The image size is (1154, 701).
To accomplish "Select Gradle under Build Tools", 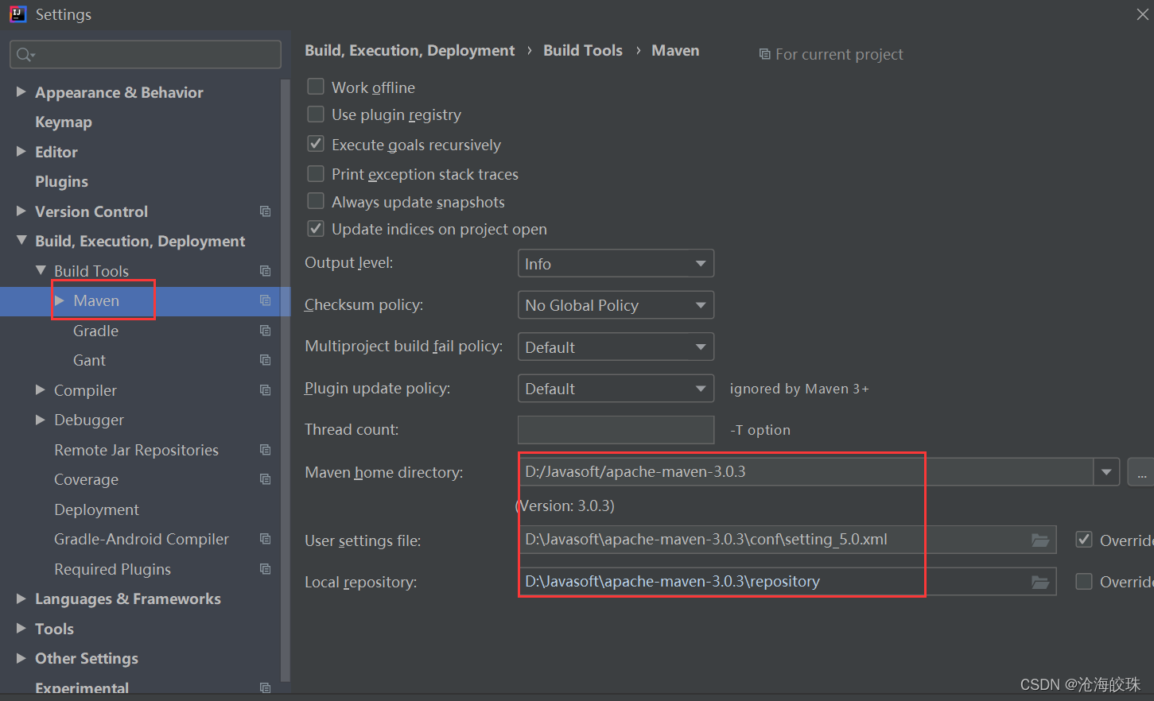I will 95,331.
